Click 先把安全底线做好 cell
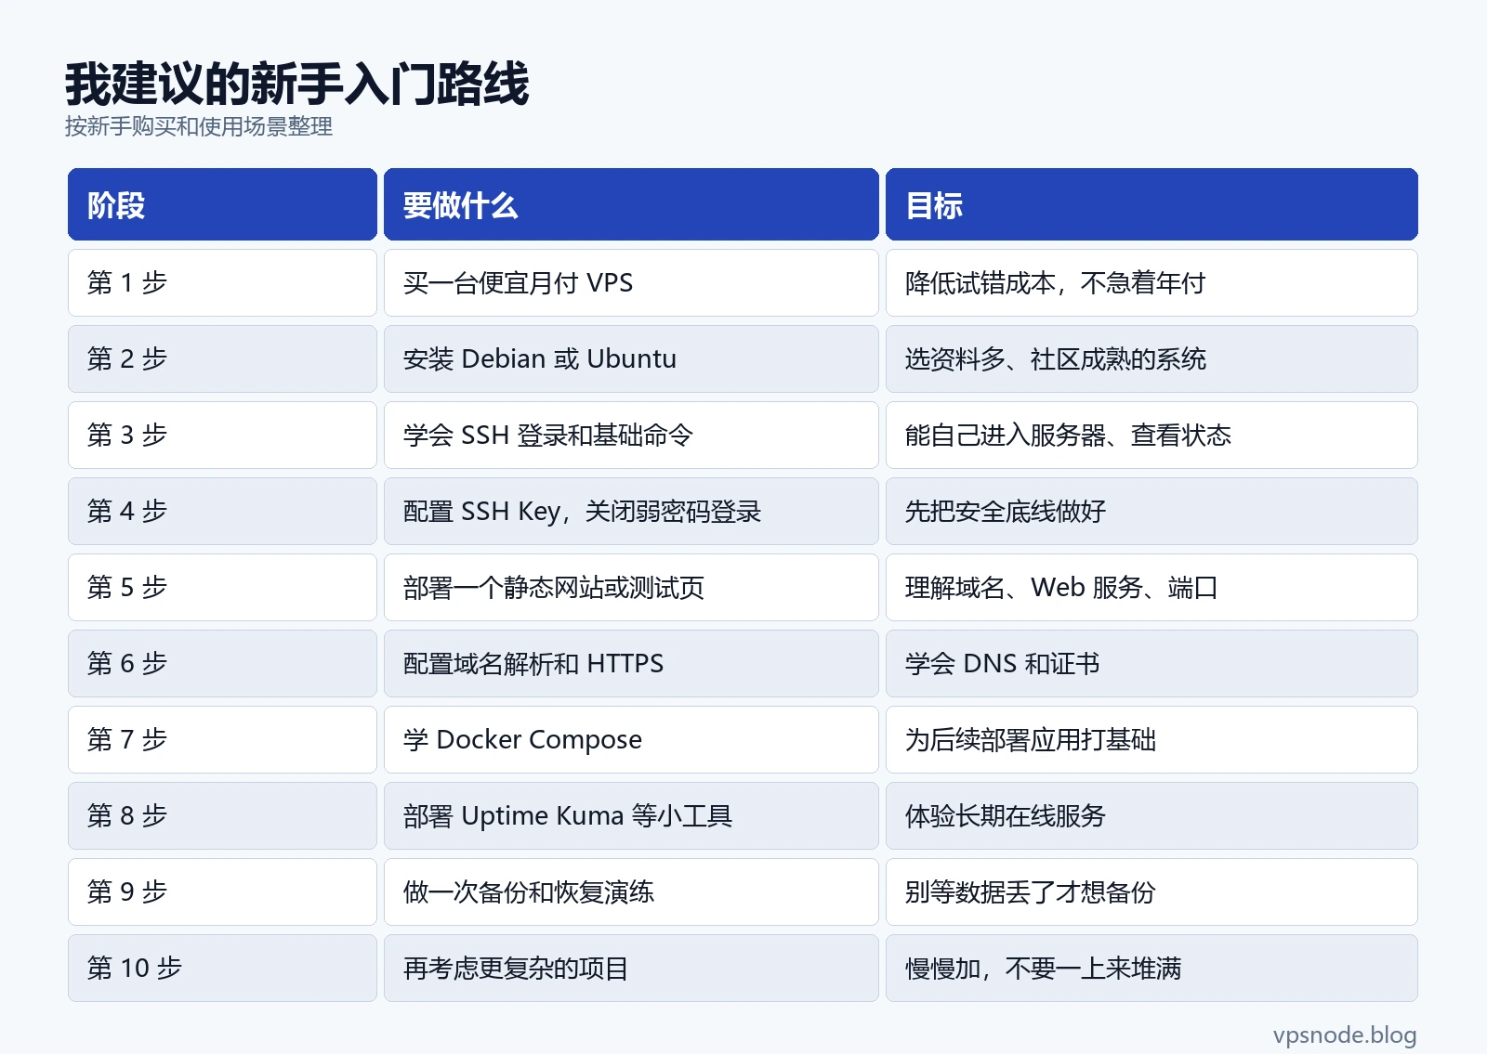 (x=1151, y=511)
